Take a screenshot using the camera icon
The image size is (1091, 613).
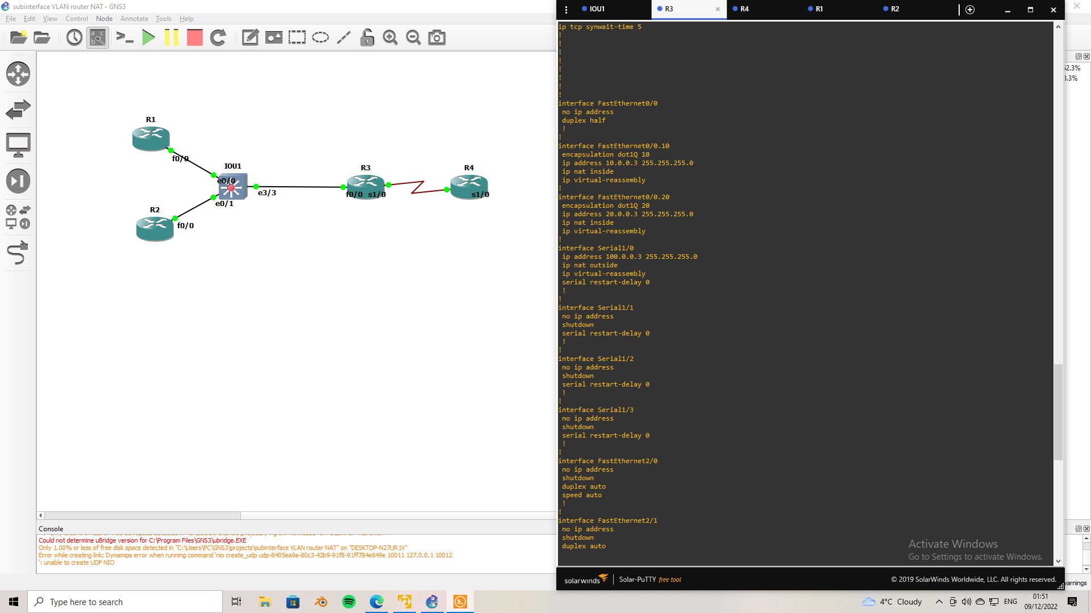(x=436, y=37)
